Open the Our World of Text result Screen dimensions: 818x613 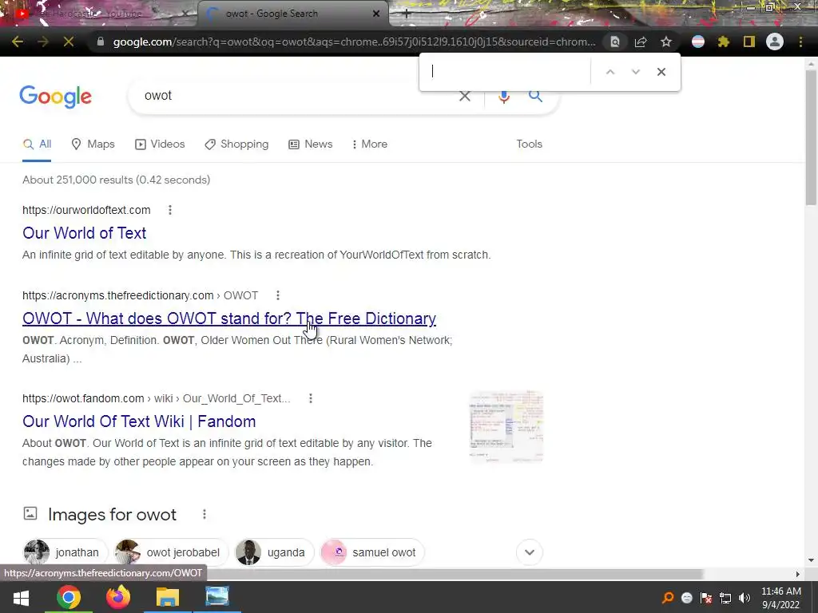(84, 233)
